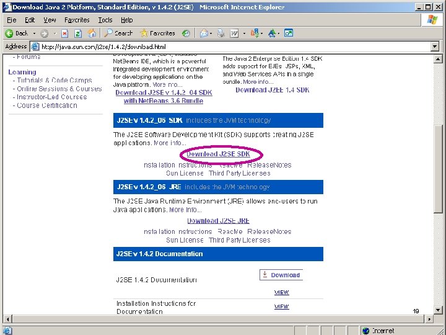Open the View menu
446x335 pixels.
50,20
